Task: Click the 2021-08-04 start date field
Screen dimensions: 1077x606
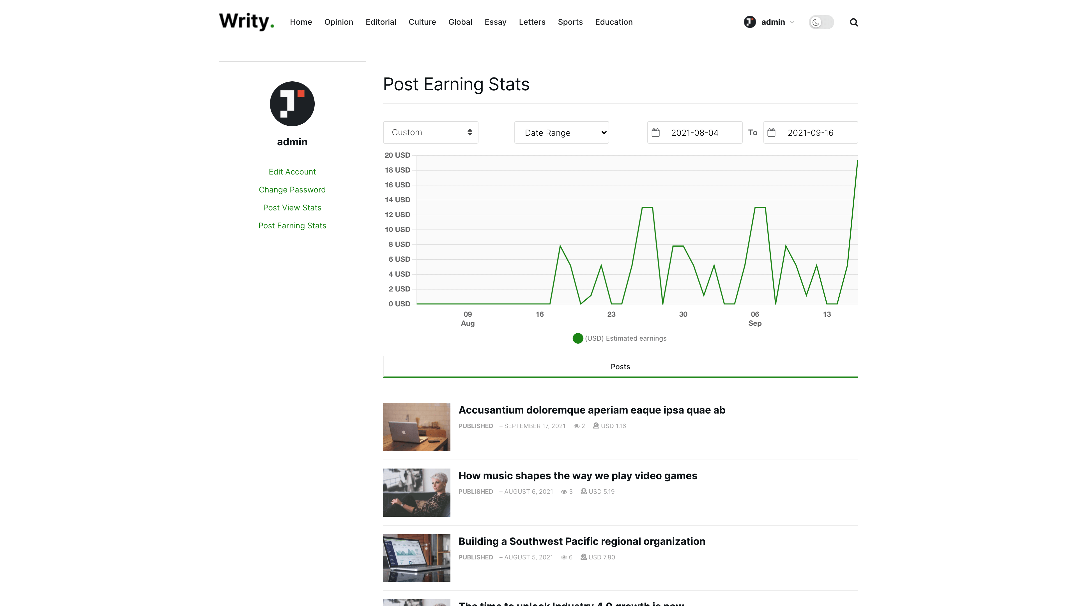Action: (695, 133)
